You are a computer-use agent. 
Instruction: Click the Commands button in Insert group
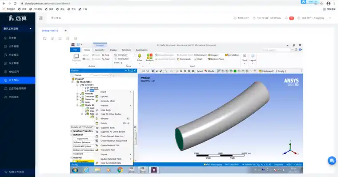pyautogui.click(x=184, y=59)
